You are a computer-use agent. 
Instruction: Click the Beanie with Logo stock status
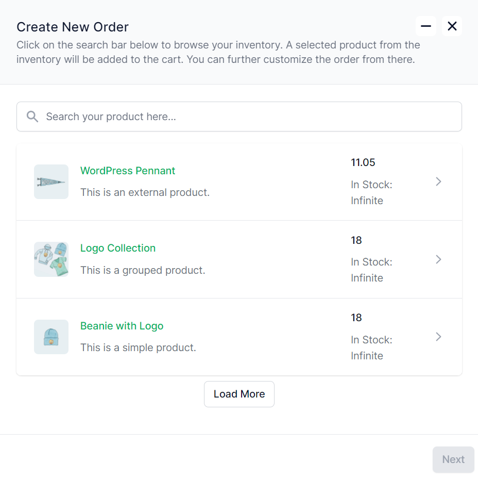[x=371, y=347]
